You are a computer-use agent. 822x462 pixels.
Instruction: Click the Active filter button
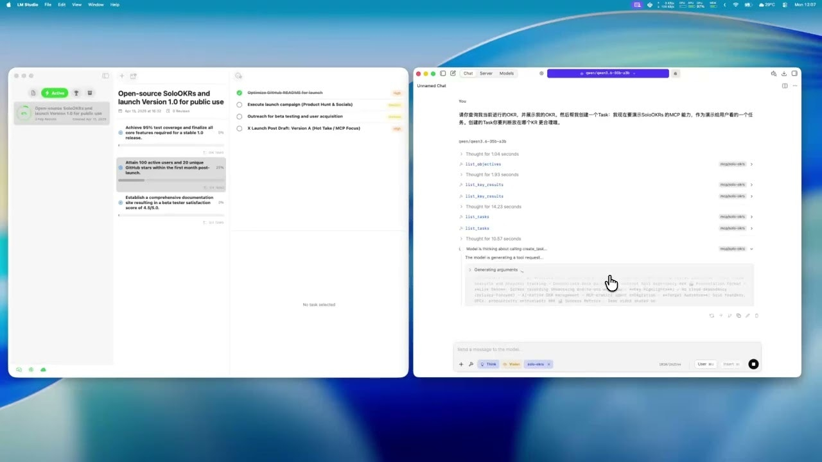click(55, 93)
